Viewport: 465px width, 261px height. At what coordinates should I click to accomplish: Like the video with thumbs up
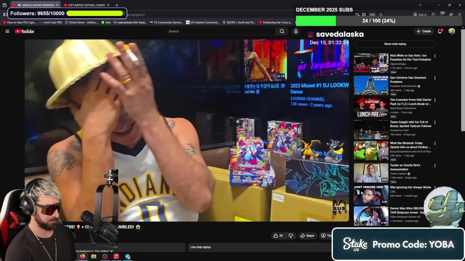(x=278, y=236)
